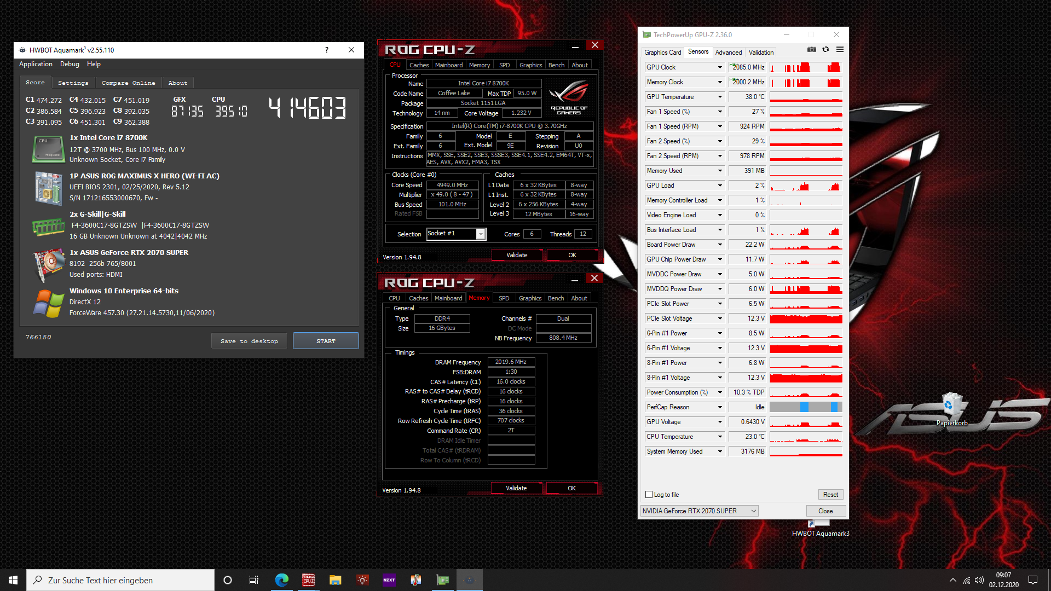Expand the GPU Load sensor dropdown
The height and width of the screenshot is (591, 1051).
pos(720,186)
